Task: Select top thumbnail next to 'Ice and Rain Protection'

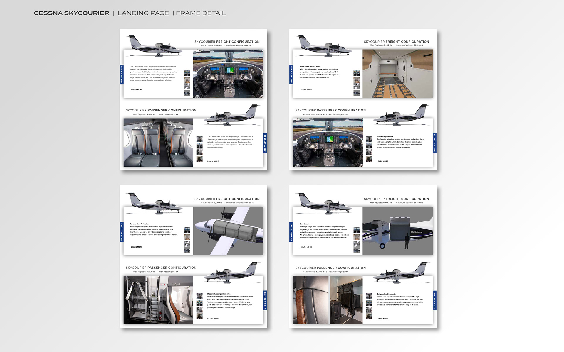Action: pyautogui.click(x=187, y=230)
